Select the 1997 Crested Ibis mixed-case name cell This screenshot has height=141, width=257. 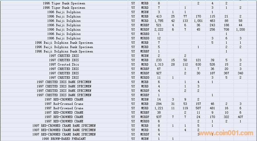point(64,64)
